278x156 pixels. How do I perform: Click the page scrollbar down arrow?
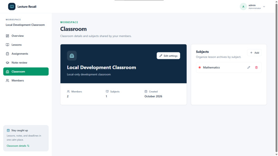pyautogui.click(x=276, y=154)
